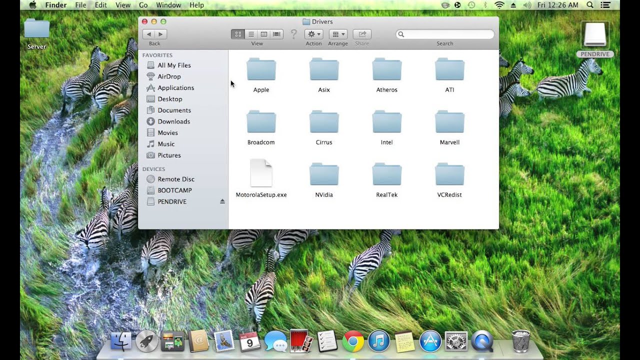
Task: Switch to column view
Action: click(x=263, y=34)
